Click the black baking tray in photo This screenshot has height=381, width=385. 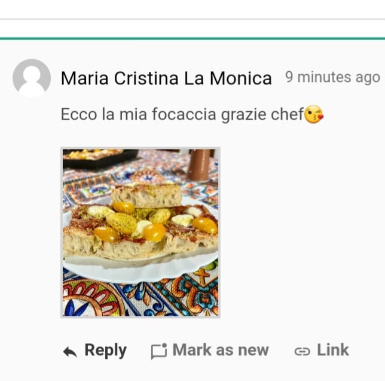click(99, 159)
